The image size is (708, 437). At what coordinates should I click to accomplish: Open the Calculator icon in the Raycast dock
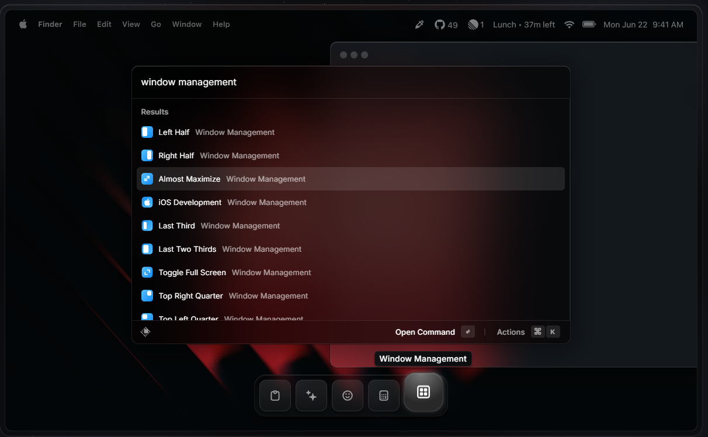[383, 395]
